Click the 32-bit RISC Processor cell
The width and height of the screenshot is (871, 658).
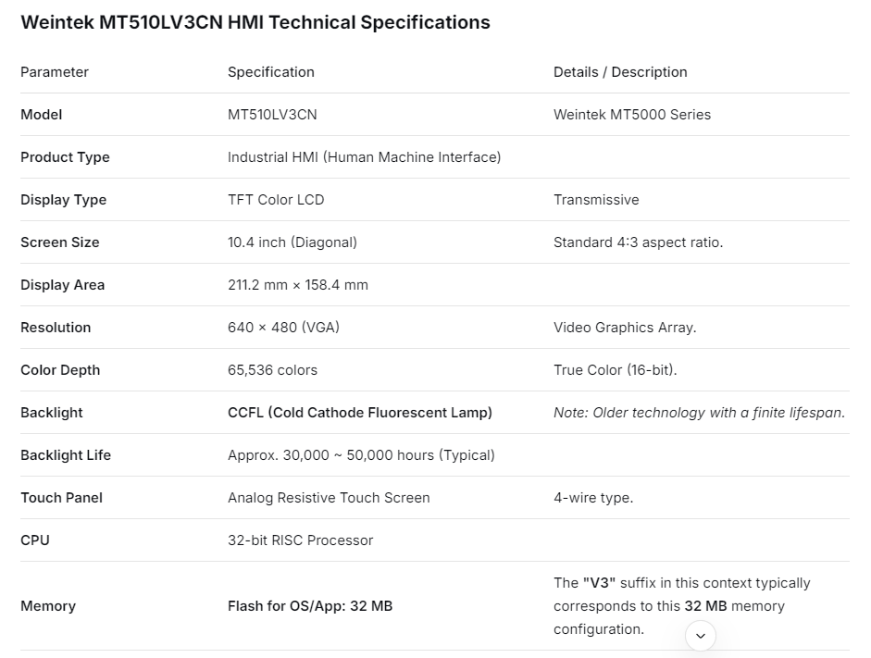coord(300,540)
